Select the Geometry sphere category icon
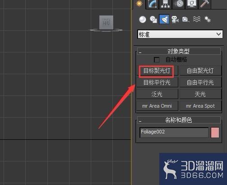This screenshot has width=227, height=185. click(143, 19)
